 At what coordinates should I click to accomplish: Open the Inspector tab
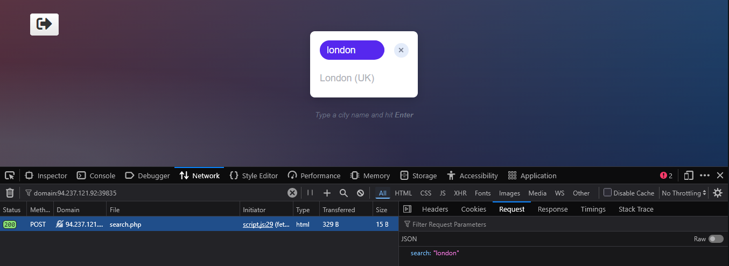tap(46, 176)
